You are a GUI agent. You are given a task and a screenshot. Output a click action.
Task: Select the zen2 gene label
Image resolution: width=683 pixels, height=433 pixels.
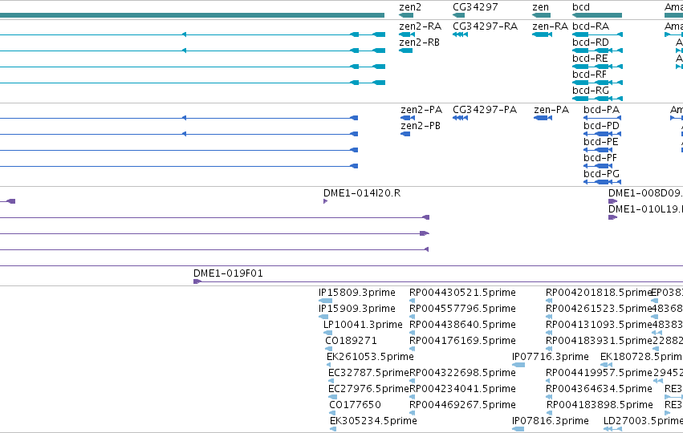tap(410, 7)
